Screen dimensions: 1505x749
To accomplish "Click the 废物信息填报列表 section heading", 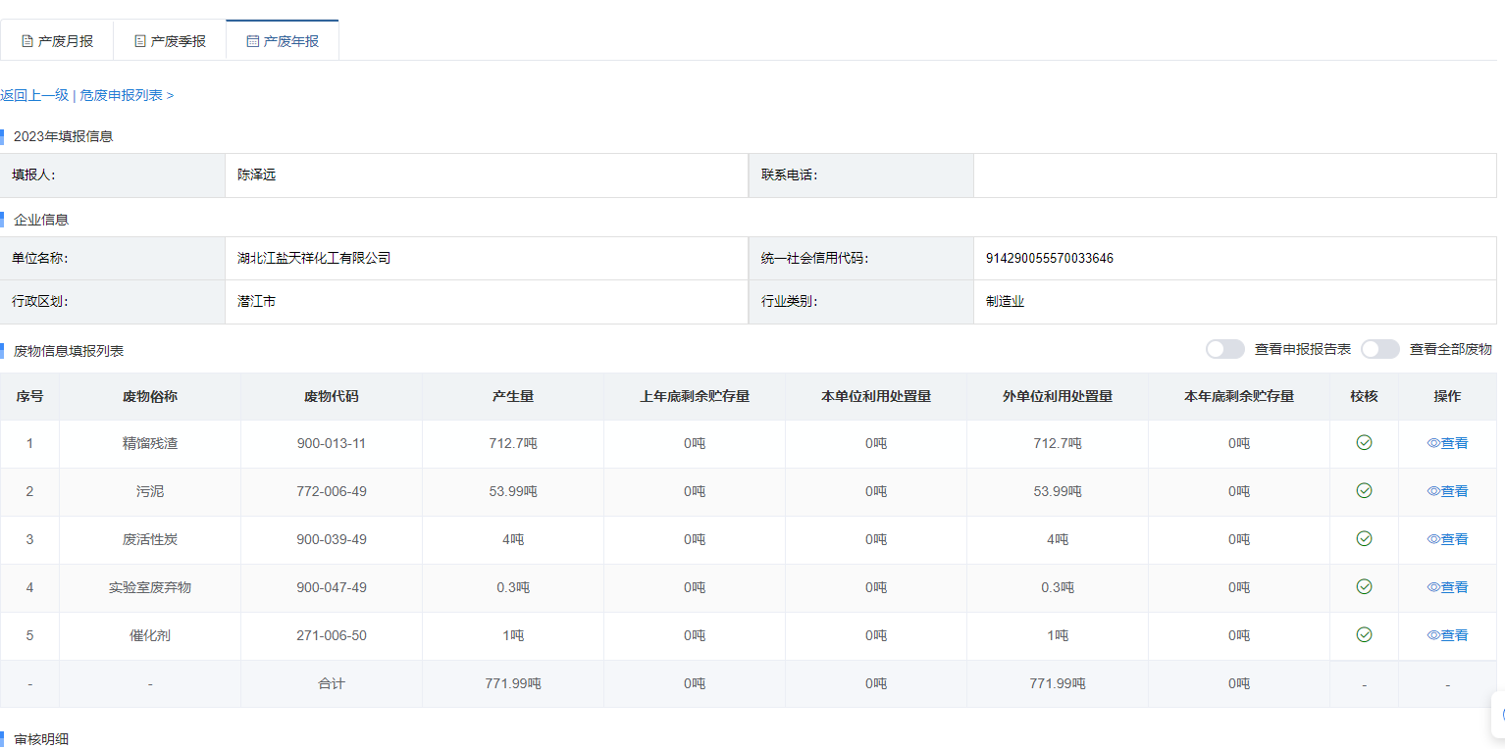I will pos(69,350).
